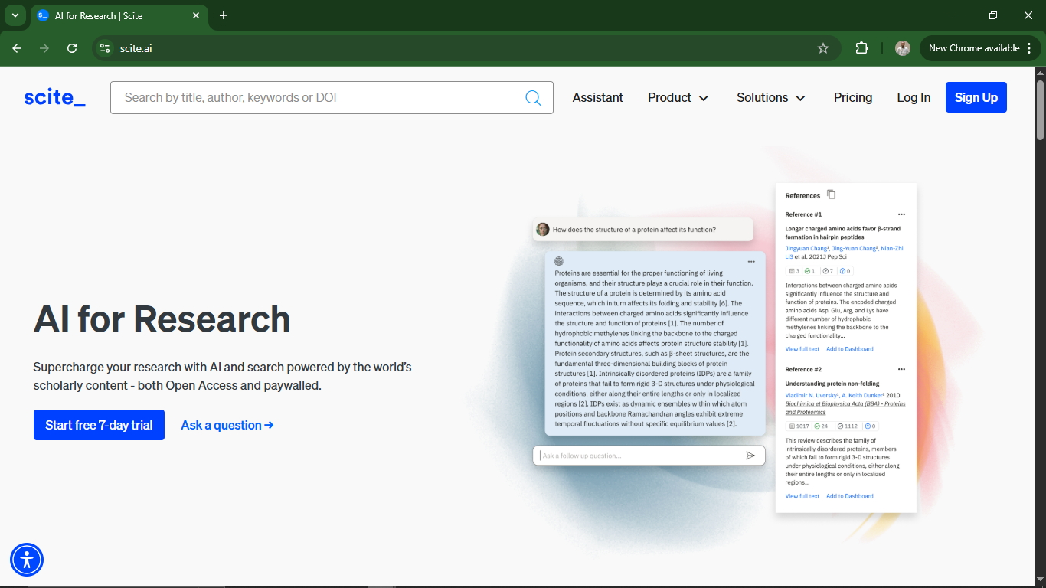Click the scrollbar down arrow
Image resolution: width=1046 pixels, height=588 pixels.
(x=1040, y=580)
